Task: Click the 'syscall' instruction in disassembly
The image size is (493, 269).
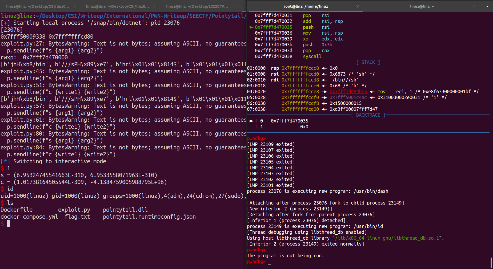Action: tap(312, 56)
